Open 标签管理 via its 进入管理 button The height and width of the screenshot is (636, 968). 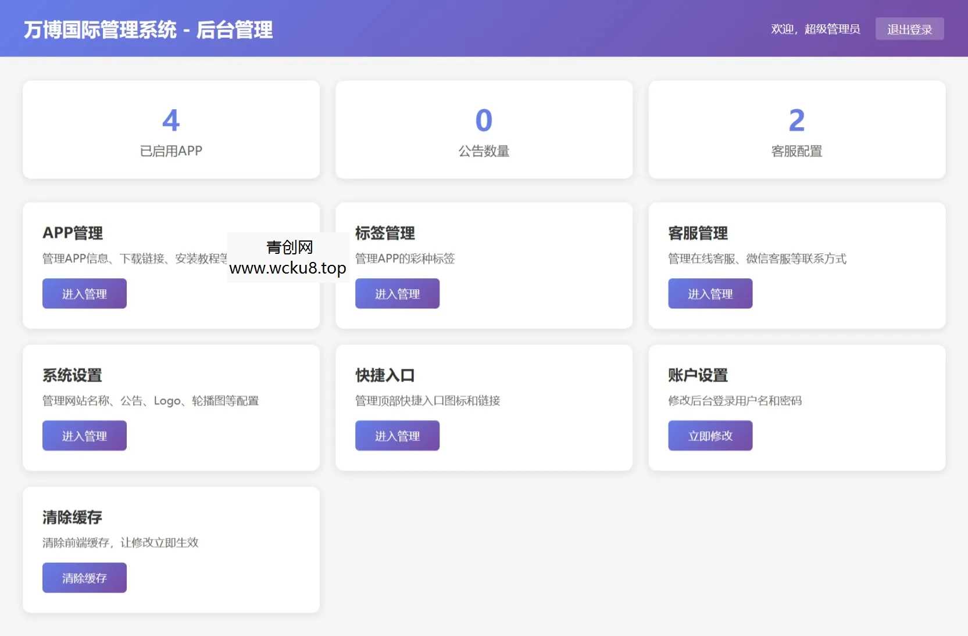tap(397, 293)
